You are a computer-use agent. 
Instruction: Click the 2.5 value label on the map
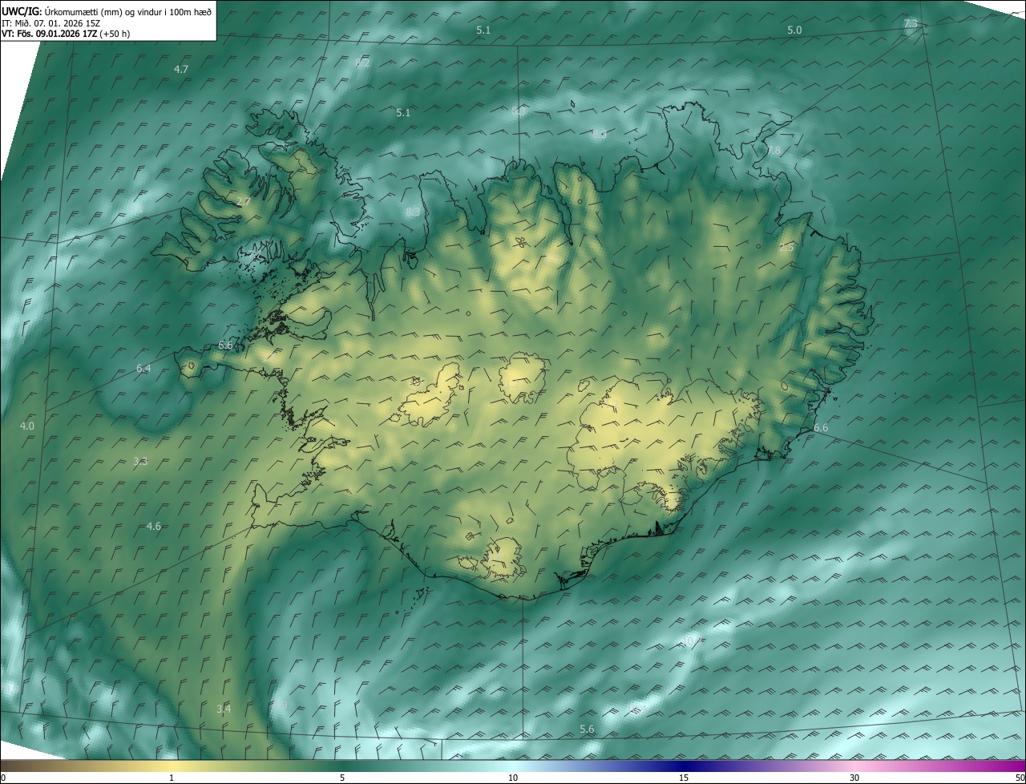click(x=786, y=248)
